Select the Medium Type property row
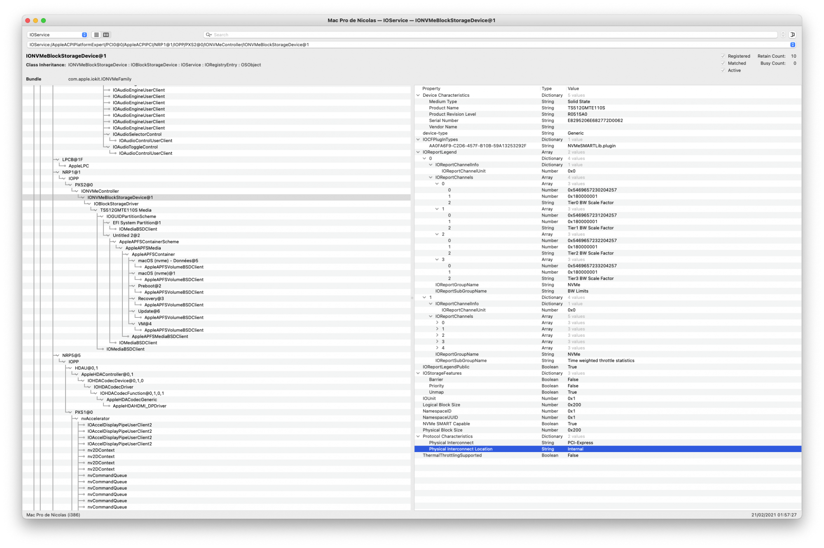Image resolution: width=824 pixels, height=548 pixels. [x=608, y=102]
